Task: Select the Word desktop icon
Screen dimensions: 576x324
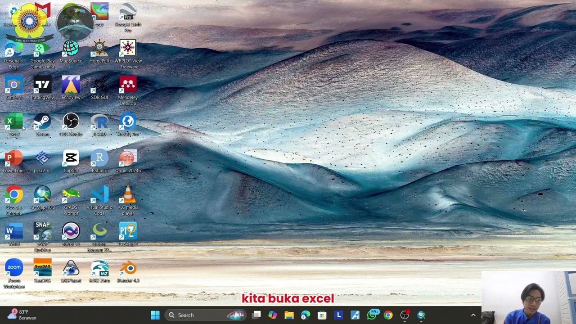Action: click(14, 235)
